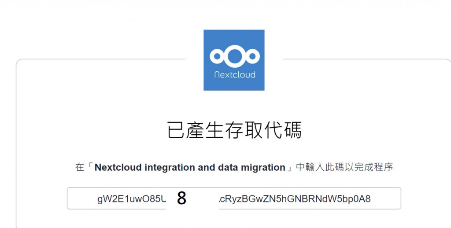Select the access code input field
The width and height of the screenshot is (451, 228).
point(234,199)
